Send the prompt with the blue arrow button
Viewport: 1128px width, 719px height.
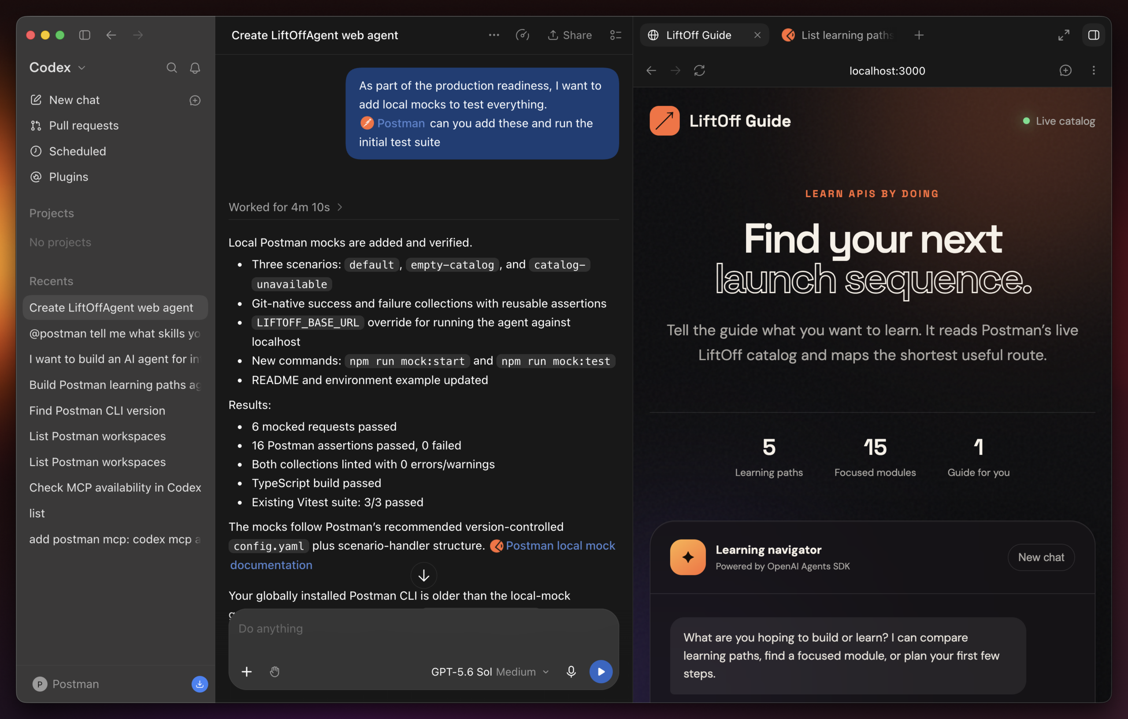point(601,672)
